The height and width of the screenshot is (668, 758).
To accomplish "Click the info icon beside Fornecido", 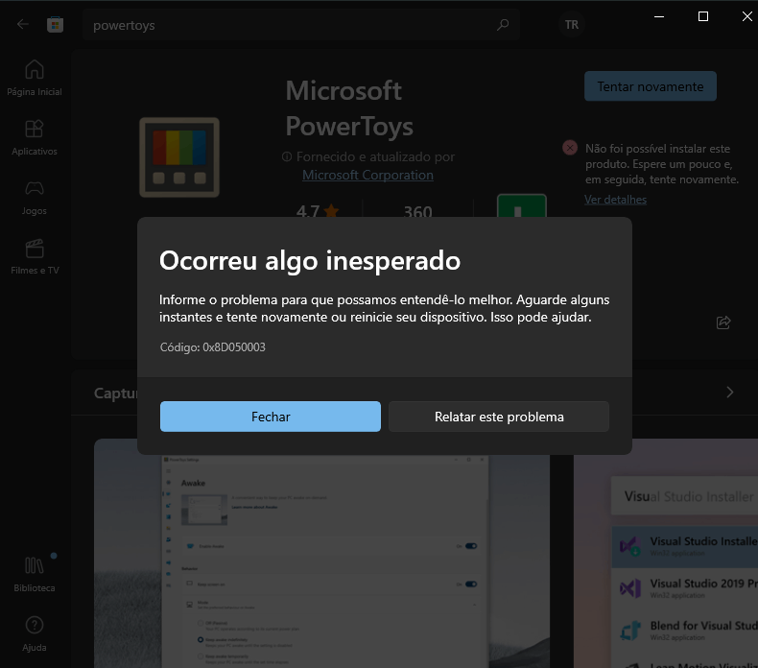I will pos(287,156).
